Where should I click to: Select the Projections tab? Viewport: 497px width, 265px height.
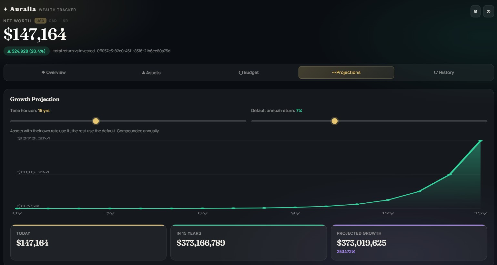[346, 72]
